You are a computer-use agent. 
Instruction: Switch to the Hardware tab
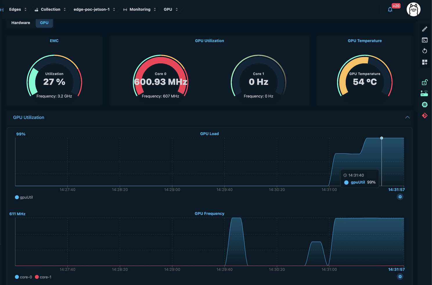click(x=21, y=23)
